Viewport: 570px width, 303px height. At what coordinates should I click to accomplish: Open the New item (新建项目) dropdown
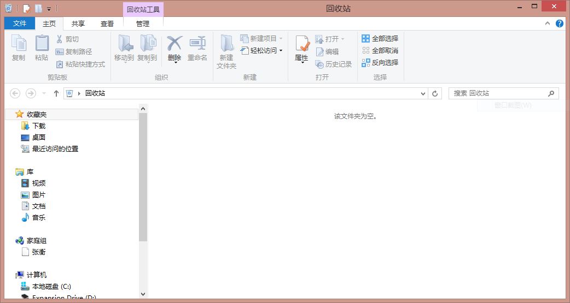(261, 38)
